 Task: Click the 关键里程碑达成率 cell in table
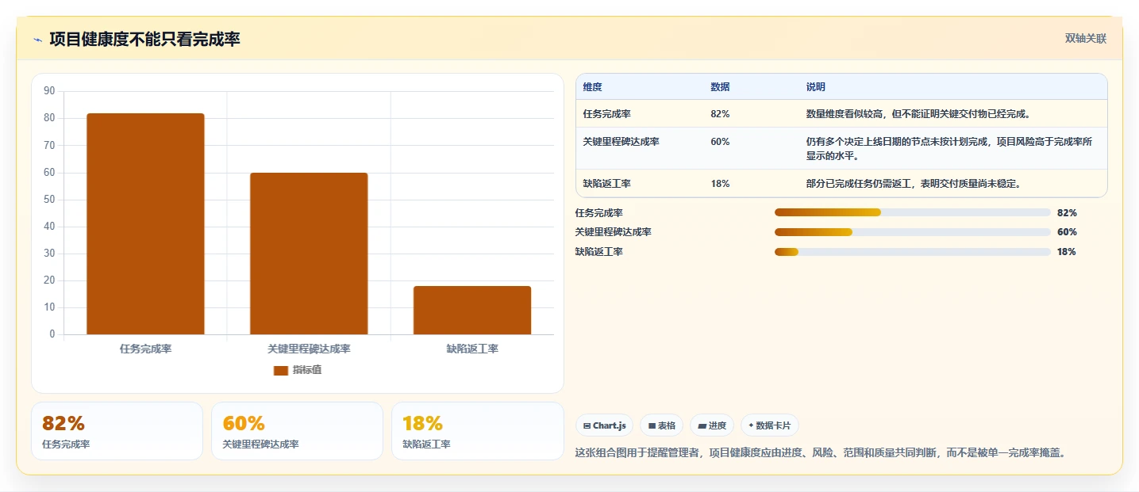[621, 141]
